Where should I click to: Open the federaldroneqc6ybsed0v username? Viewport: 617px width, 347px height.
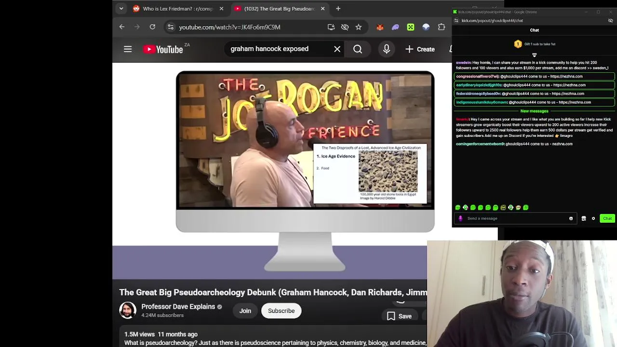[478, 93]
